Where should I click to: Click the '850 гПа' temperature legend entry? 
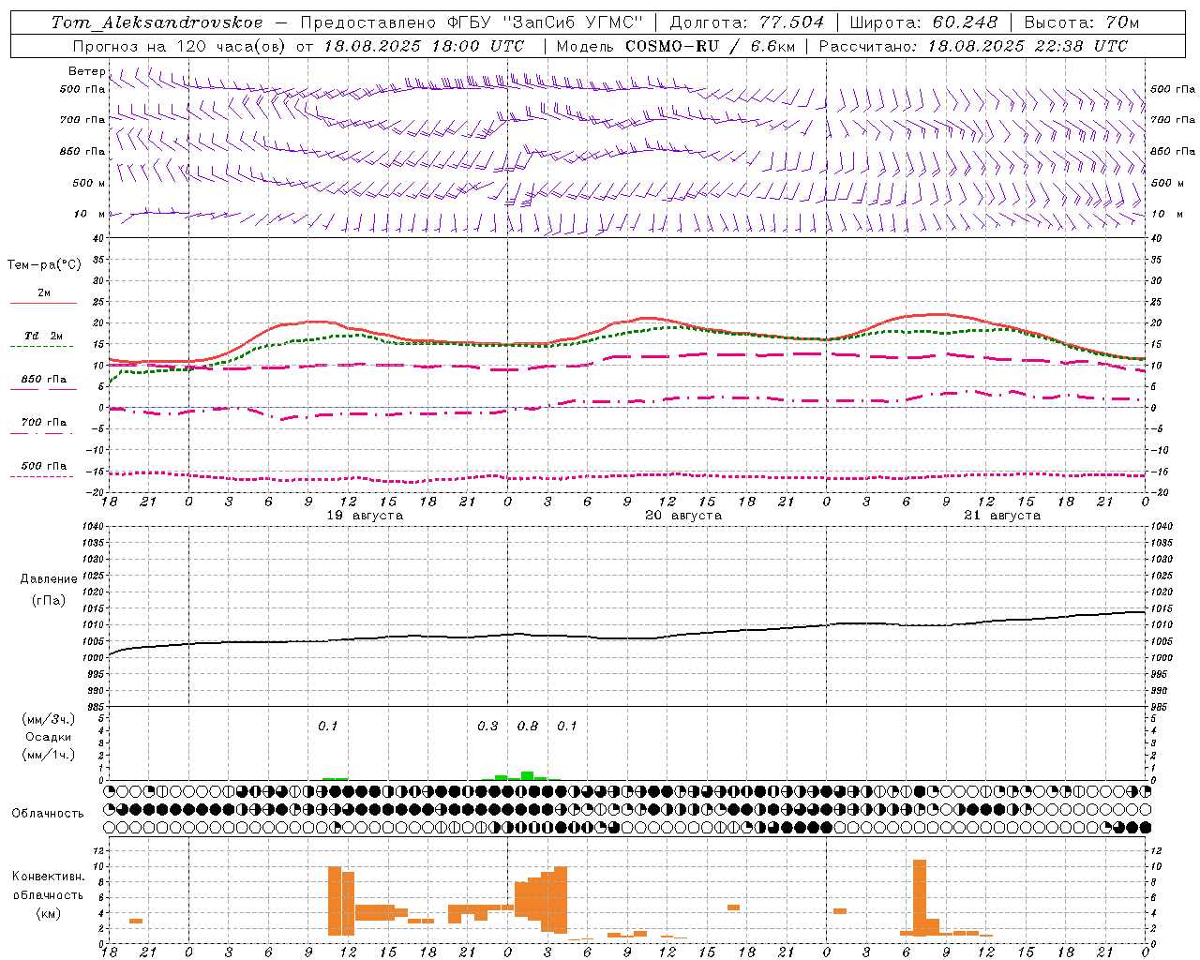[44, 380]
